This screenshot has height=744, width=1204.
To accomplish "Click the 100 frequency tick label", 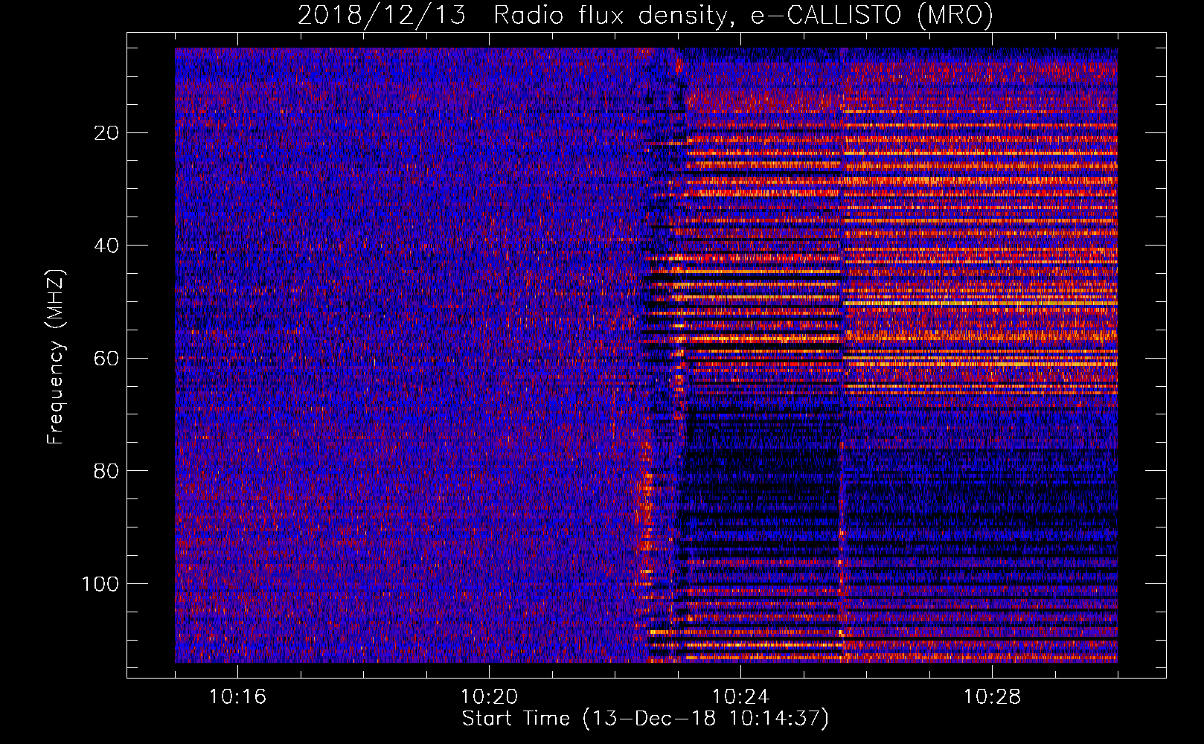I will click(100, 584).
